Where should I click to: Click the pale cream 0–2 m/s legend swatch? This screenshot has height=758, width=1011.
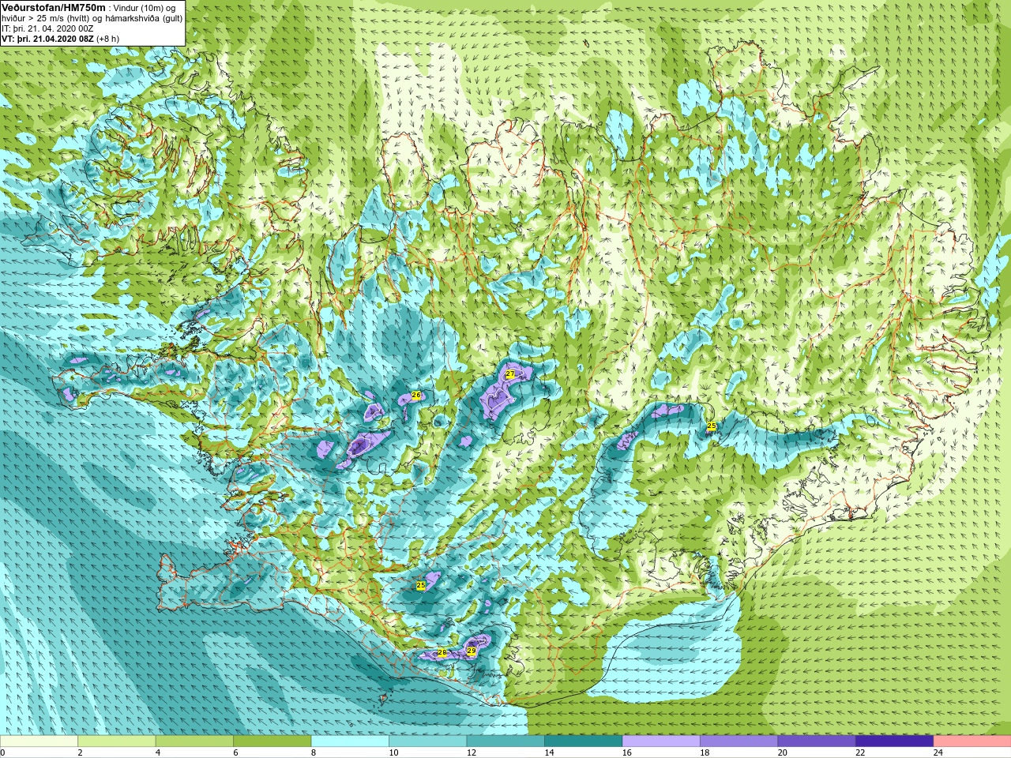coord(39,741)
